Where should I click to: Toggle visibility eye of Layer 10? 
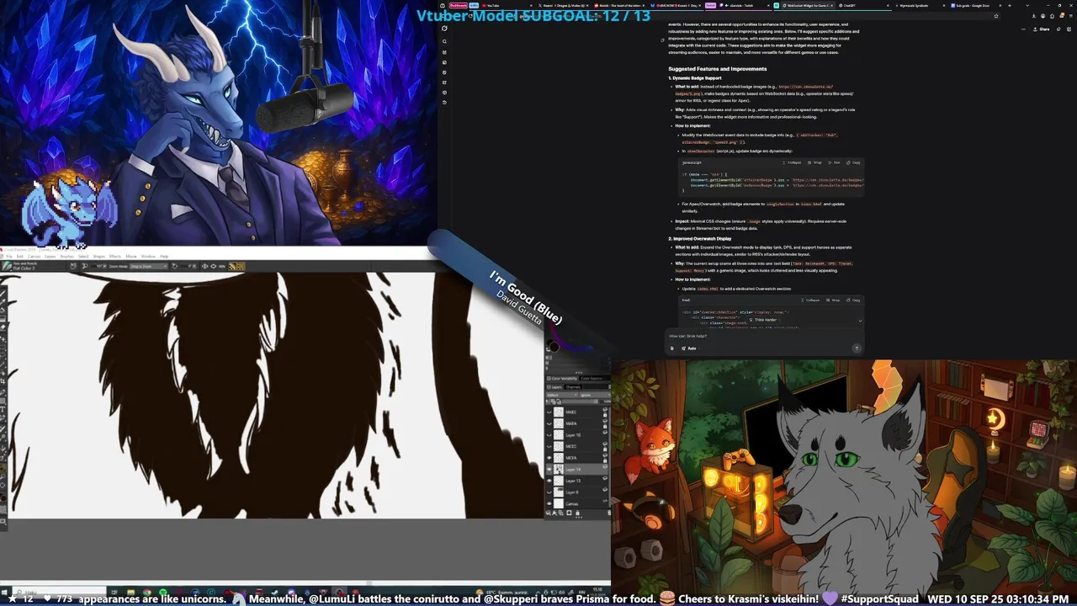(x=549, y=435)
